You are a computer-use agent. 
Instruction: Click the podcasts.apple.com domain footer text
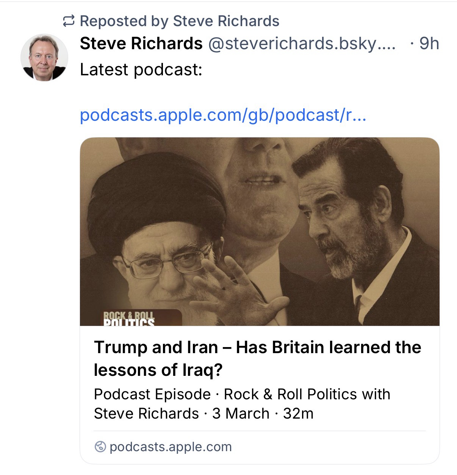[x=171, y=447]
